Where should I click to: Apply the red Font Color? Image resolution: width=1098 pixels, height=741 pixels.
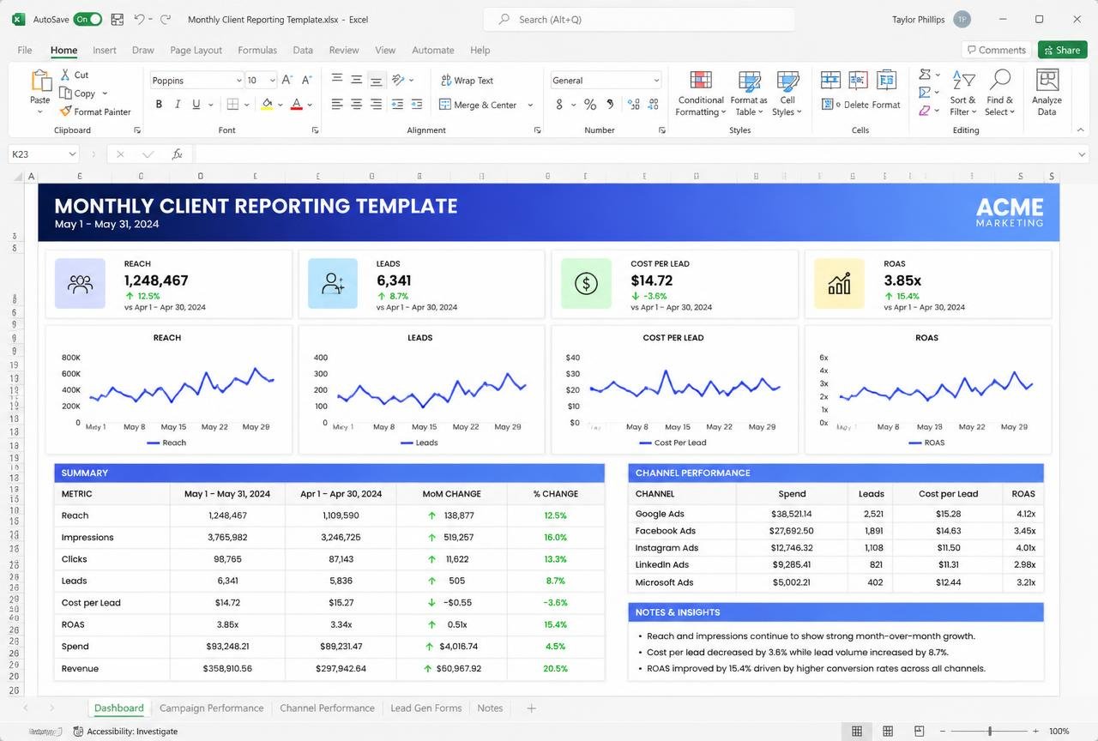tap(296, 105)
